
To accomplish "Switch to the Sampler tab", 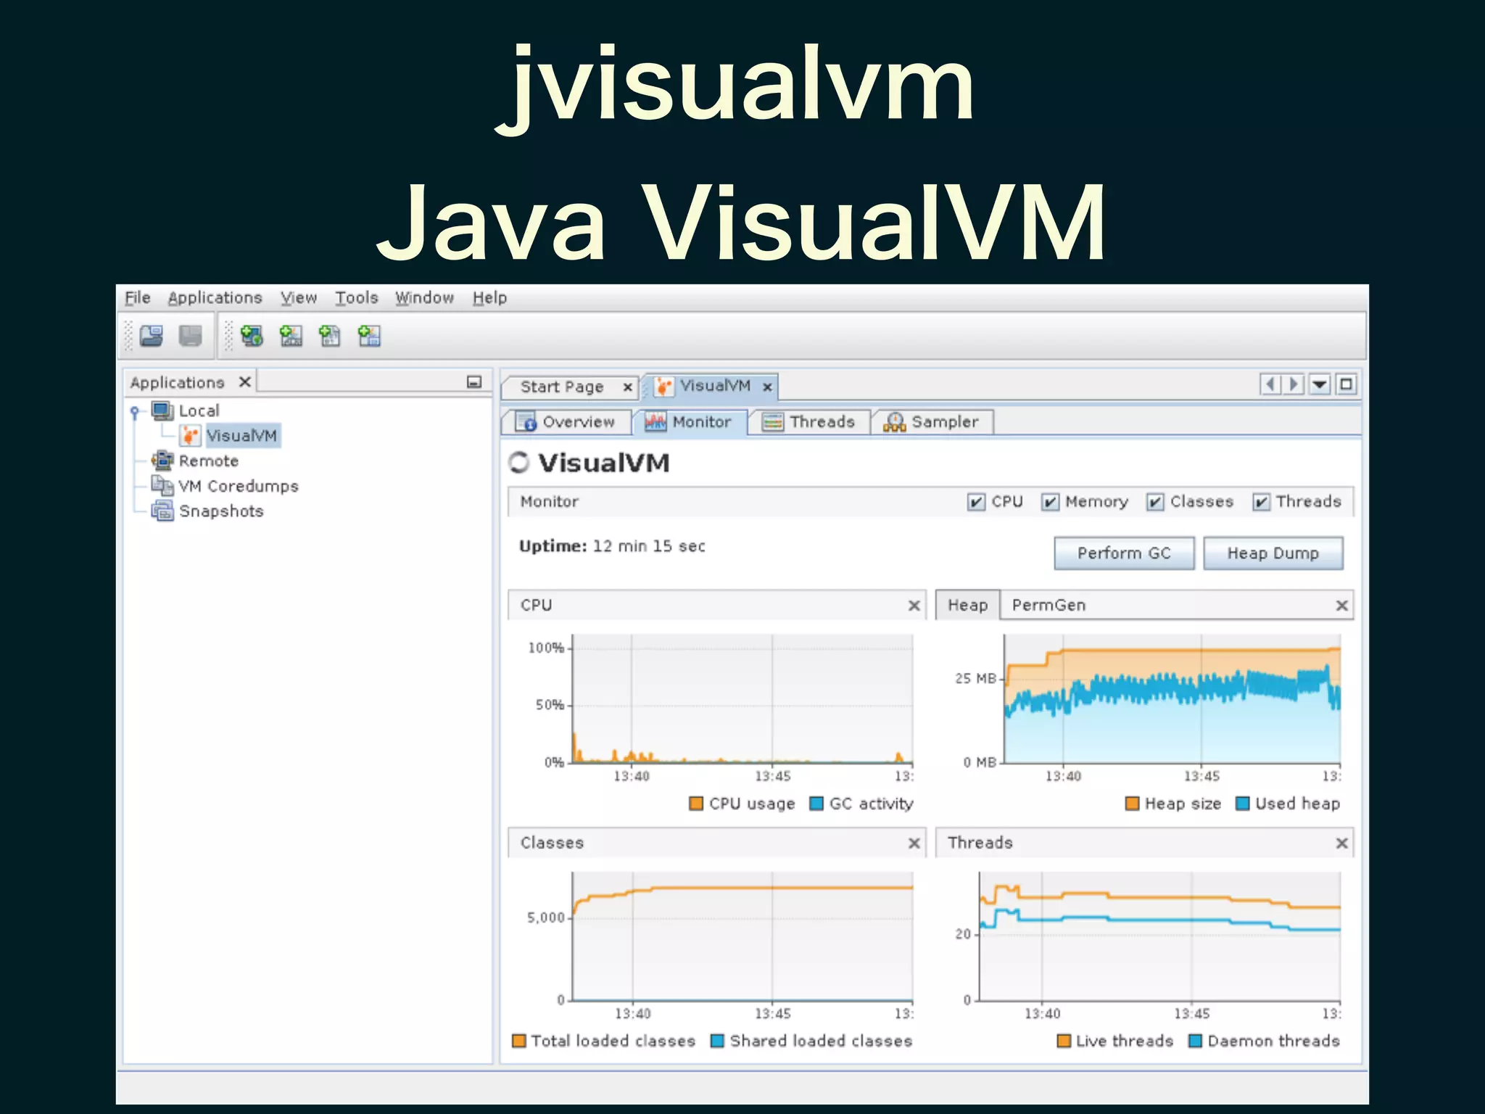I will (932, 422).
